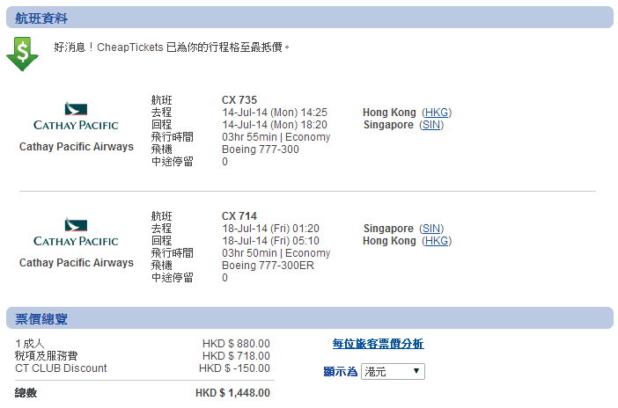Click Cathay Pacific Airways name under second logo

[77, 263]
